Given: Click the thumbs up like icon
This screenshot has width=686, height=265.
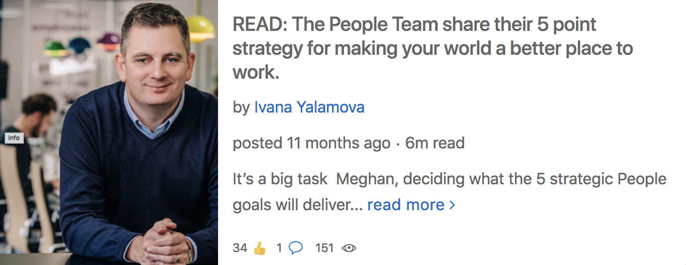Looking at the screenshot, I should click(x=260, y=248).
